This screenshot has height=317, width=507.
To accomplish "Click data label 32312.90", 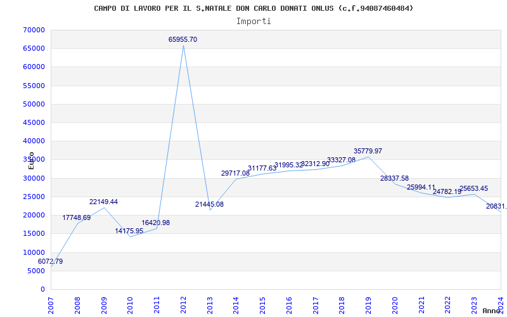I will tap(315, 164).
